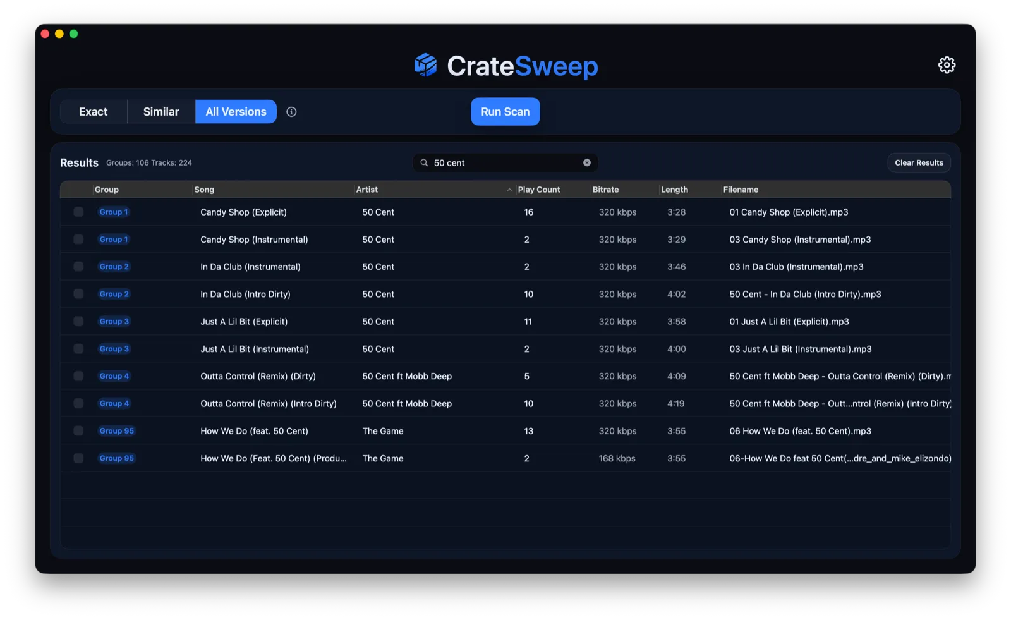Select song 'Just A Lil Bit (Instrumental)'

tap(255, 349)
